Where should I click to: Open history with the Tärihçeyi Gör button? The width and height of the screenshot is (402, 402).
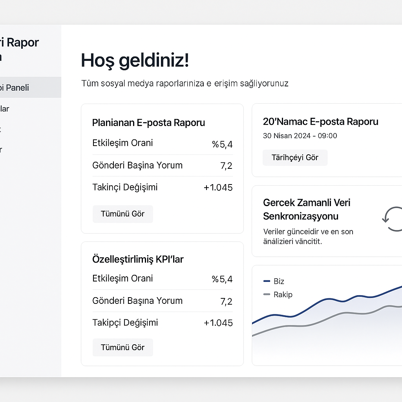[x=295, y=158]
